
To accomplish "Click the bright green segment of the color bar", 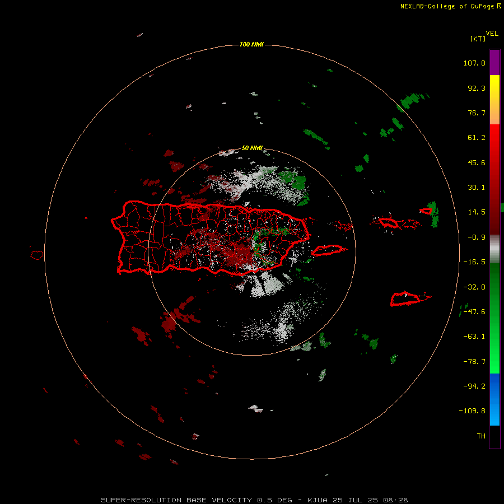I will click(x=494, y=318).
